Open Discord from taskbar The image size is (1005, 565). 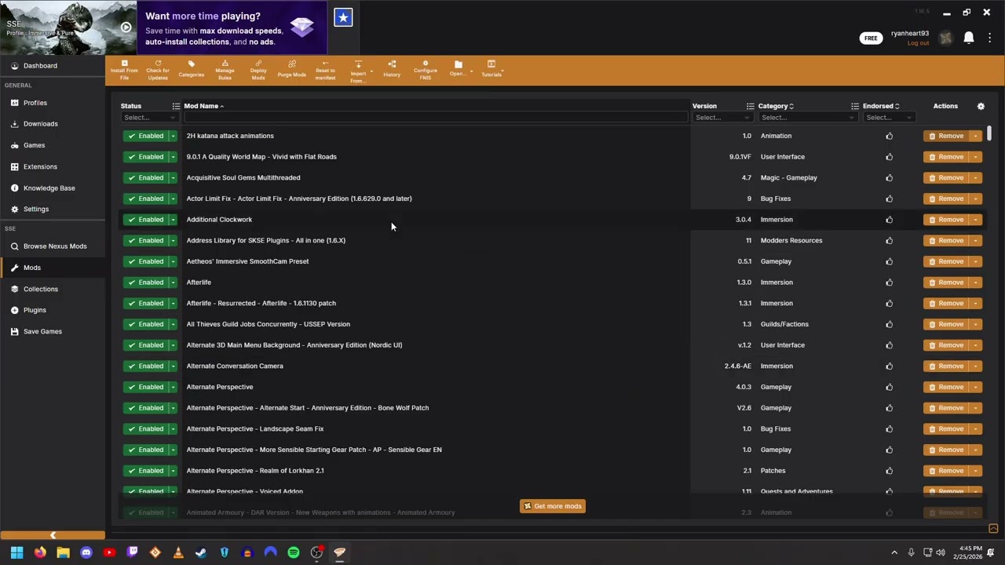[86, 552]
